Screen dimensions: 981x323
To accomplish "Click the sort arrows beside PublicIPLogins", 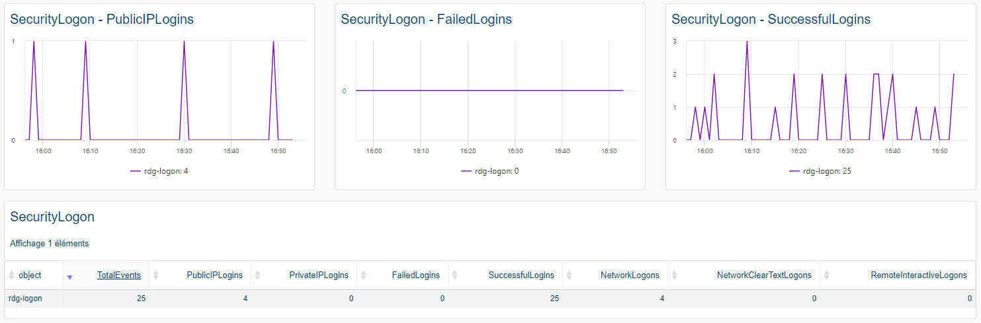I will pyautogui.click(x=156, y=275).
